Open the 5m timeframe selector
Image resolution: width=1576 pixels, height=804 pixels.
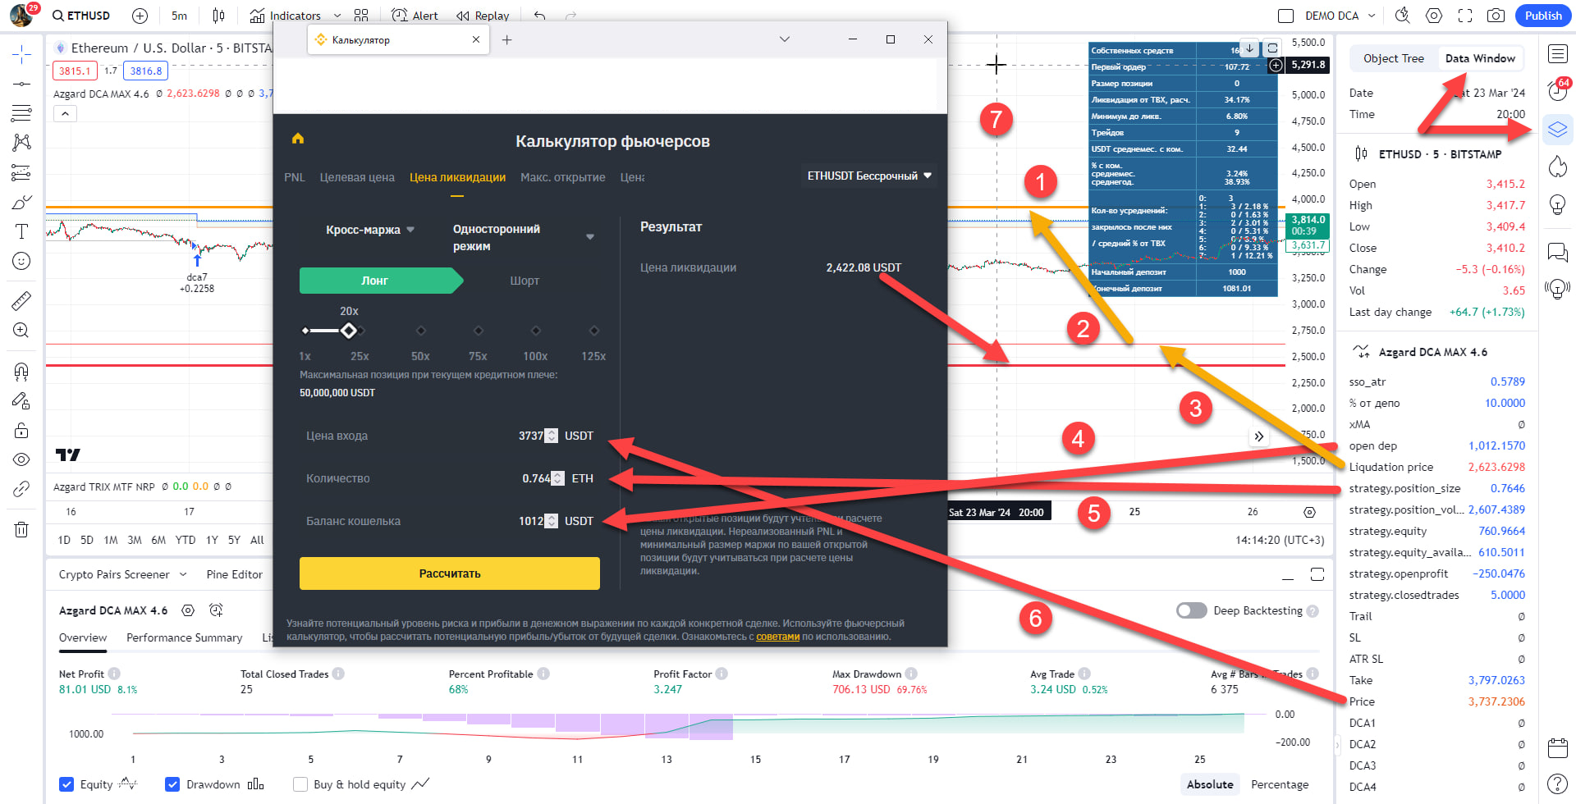tap(179, 16)
